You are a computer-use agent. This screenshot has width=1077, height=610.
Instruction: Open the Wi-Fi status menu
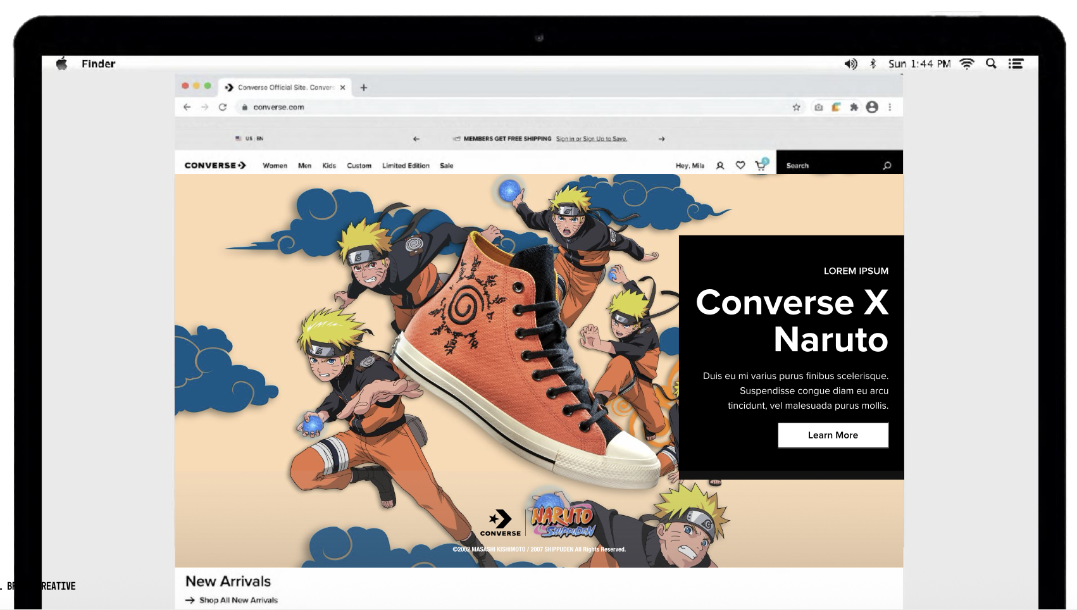pos(967,64)
